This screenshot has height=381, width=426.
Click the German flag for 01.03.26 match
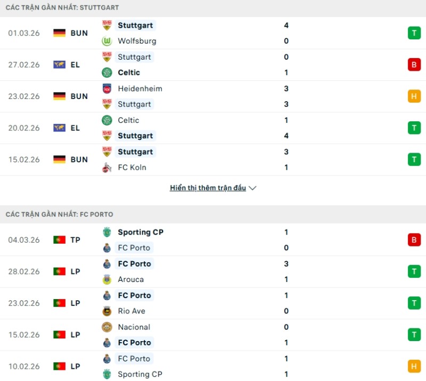[x=59, y=33]
